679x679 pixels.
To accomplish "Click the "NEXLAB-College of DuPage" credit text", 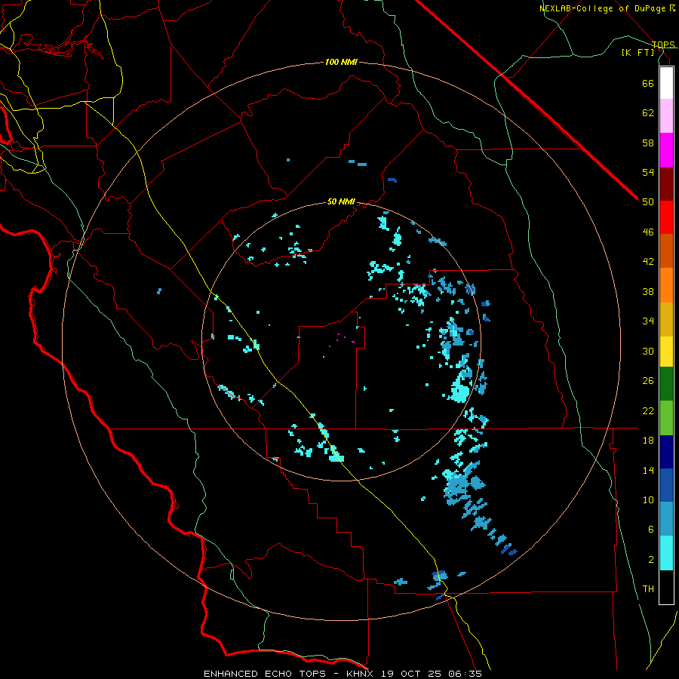I will tap(602, 8).
